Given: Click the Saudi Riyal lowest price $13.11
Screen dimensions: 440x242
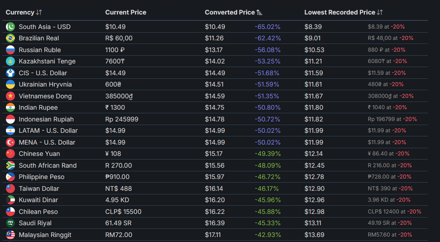Looking at the screenshot, I should (313, 223).
